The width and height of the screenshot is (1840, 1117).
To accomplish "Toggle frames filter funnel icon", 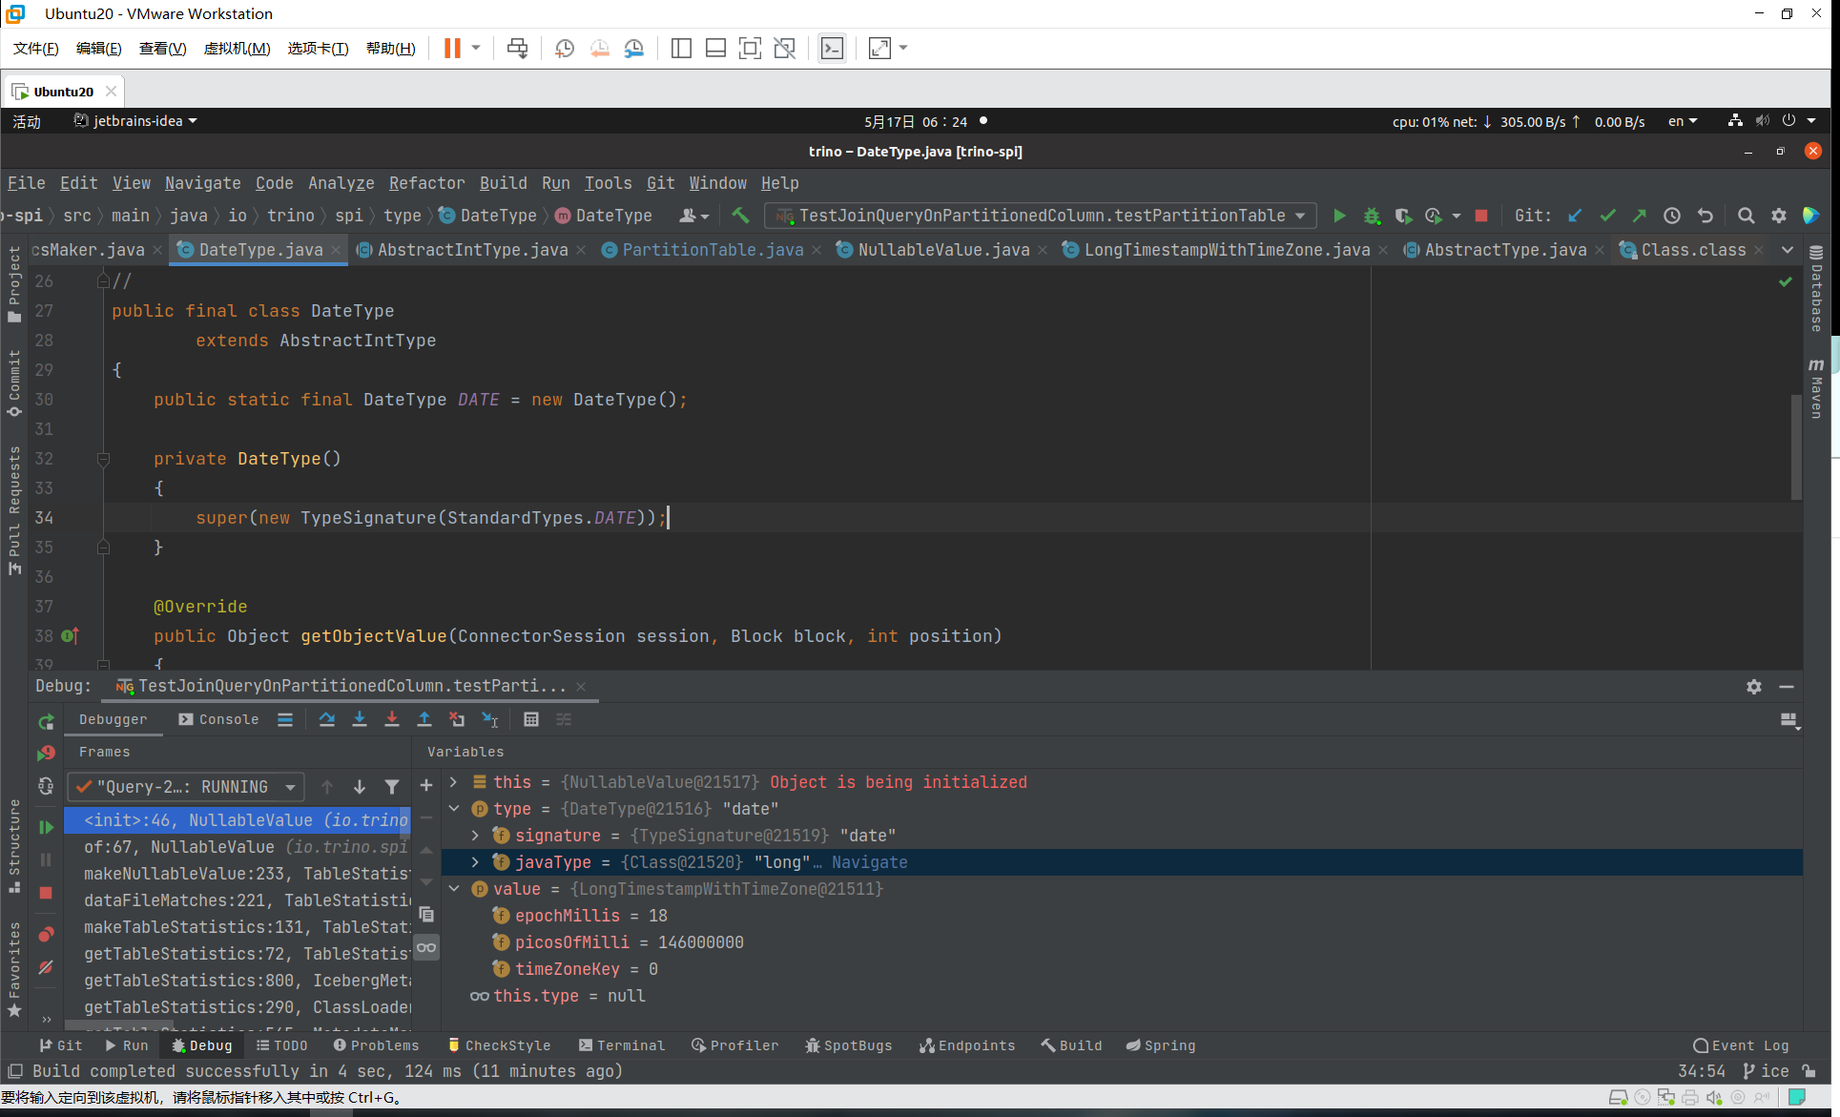I will 392,787.
